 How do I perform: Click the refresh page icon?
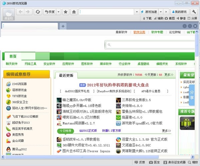(38, 12)
